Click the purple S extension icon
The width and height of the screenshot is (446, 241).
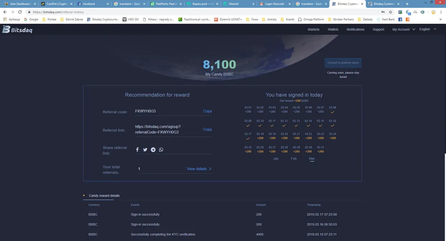pyautogui.click(x=400, y=12)
